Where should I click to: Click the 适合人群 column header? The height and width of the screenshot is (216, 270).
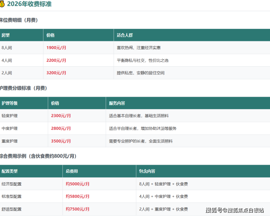(x=125, y=35)
